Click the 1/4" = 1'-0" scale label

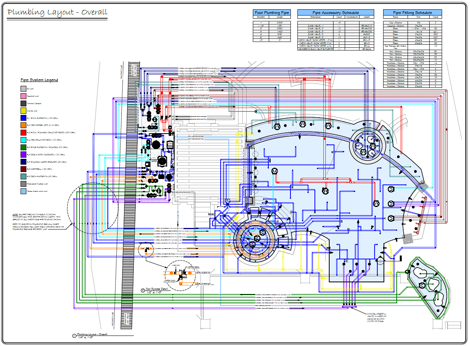click(x=86, y=337)
